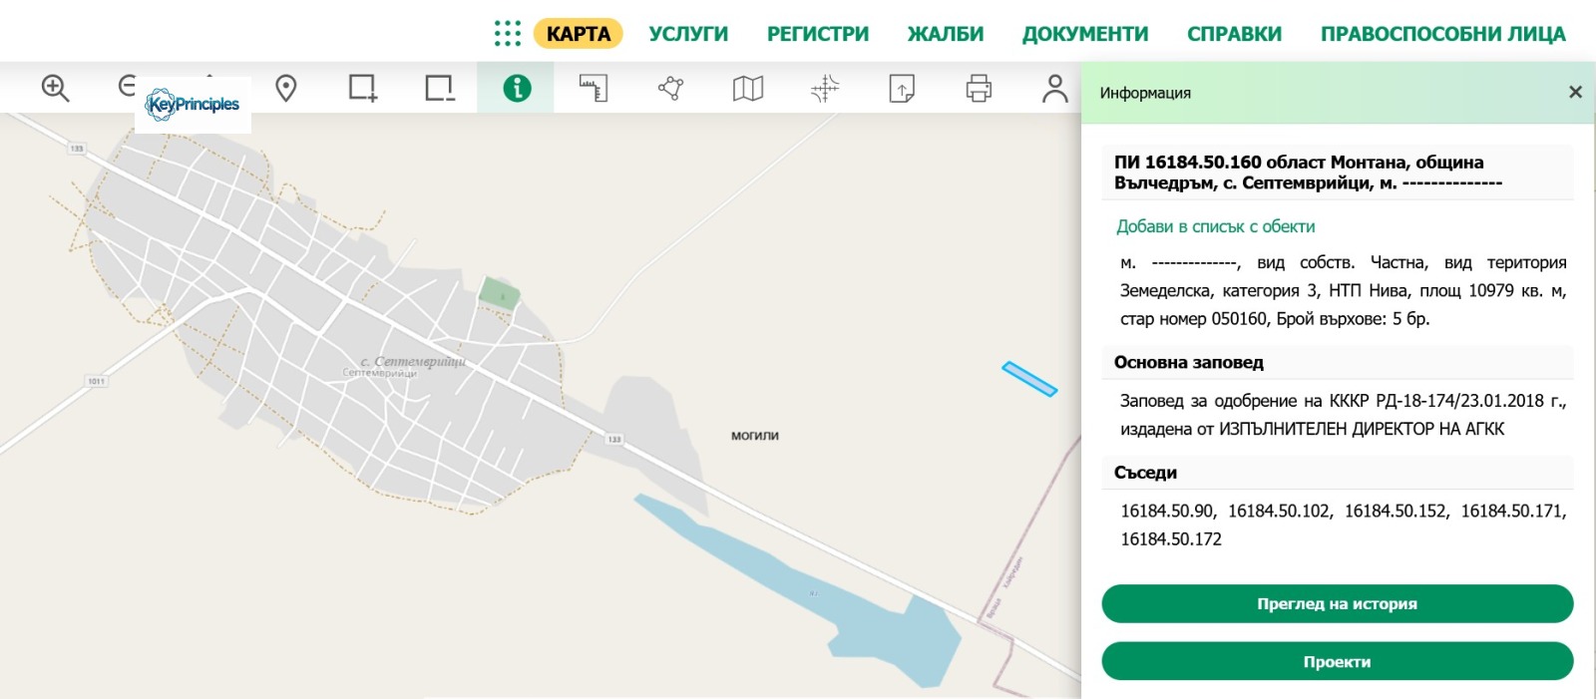Image resolution: width=1596 pixels, height=699 pixels.
Task: Click the Информация panel title
Action: [x=1145, y=93]
